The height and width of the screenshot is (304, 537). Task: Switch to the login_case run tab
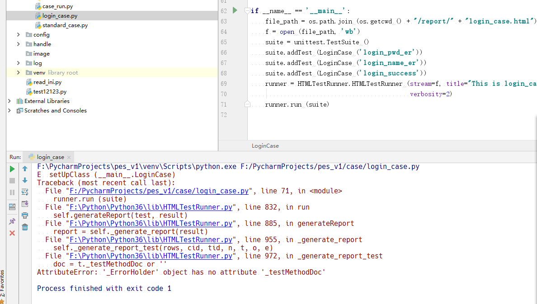pyautogui.click(x=50, y=157)
